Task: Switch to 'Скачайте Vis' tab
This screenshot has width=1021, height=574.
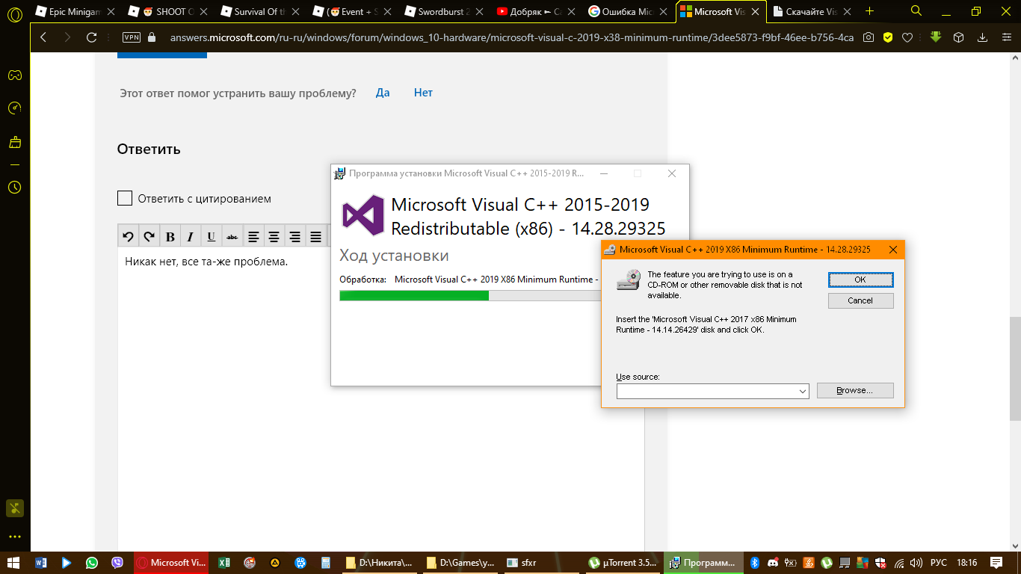Action: click(812, 11)
